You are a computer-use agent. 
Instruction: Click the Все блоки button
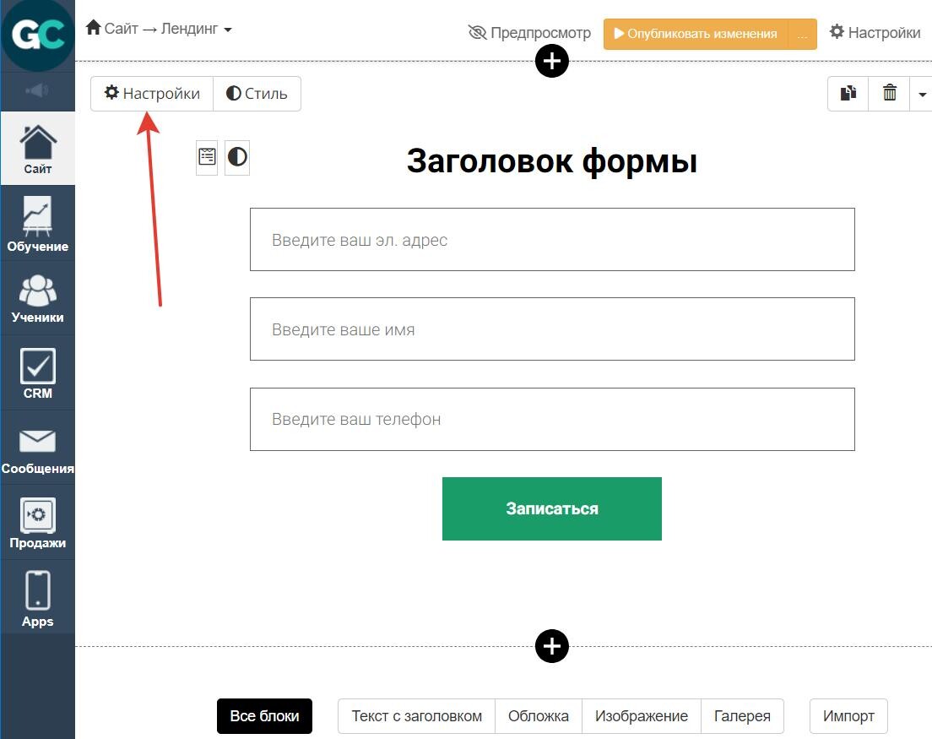264,716
